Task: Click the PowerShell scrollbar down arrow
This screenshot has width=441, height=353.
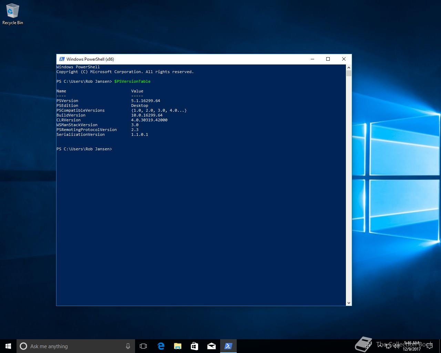Action: pos(349,303)
